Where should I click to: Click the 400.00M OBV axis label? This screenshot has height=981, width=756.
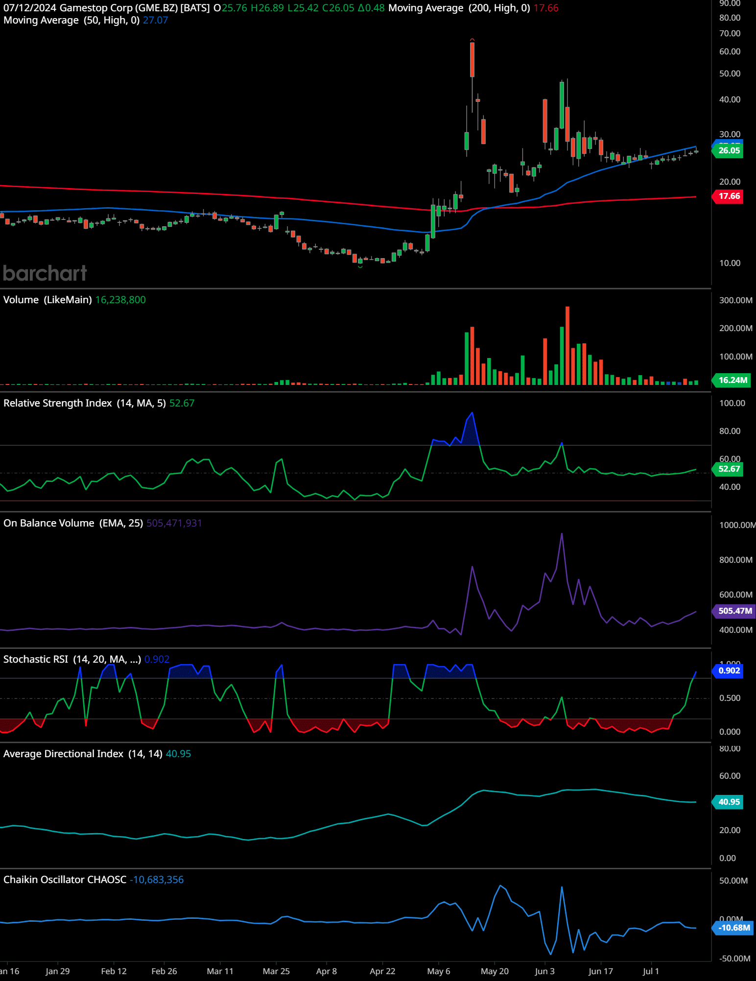pos(735,630)
